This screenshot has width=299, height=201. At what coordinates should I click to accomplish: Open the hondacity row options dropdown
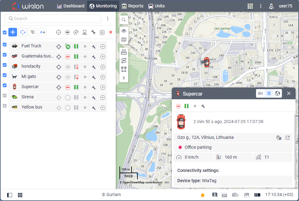[x=103, y=67]
